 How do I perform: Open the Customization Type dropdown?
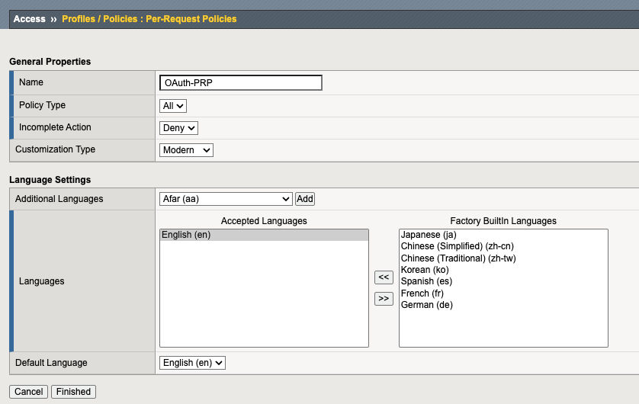(187, 150)
